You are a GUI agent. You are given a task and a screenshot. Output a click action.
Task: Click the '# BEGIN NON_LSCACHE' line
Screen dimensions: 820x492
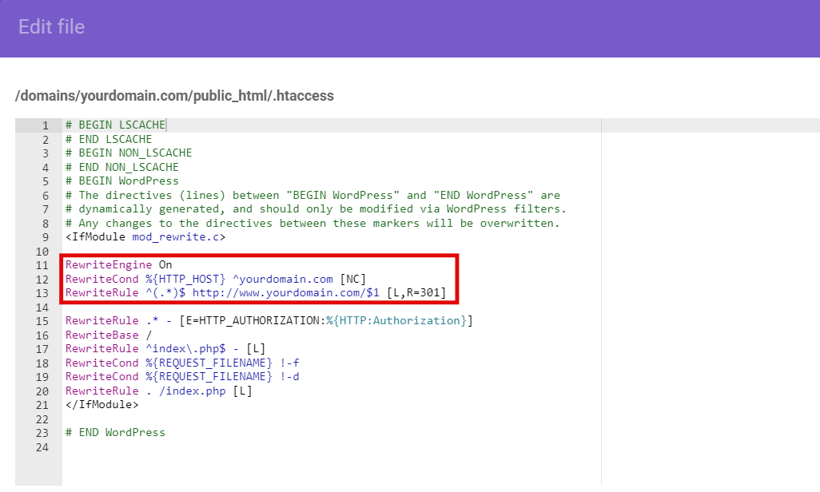click(x=129, y=153)
